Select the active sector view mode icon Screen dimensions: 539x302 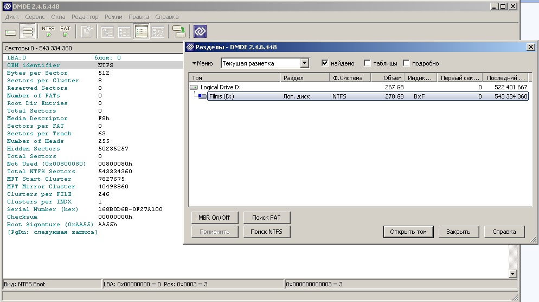(142, 31)
